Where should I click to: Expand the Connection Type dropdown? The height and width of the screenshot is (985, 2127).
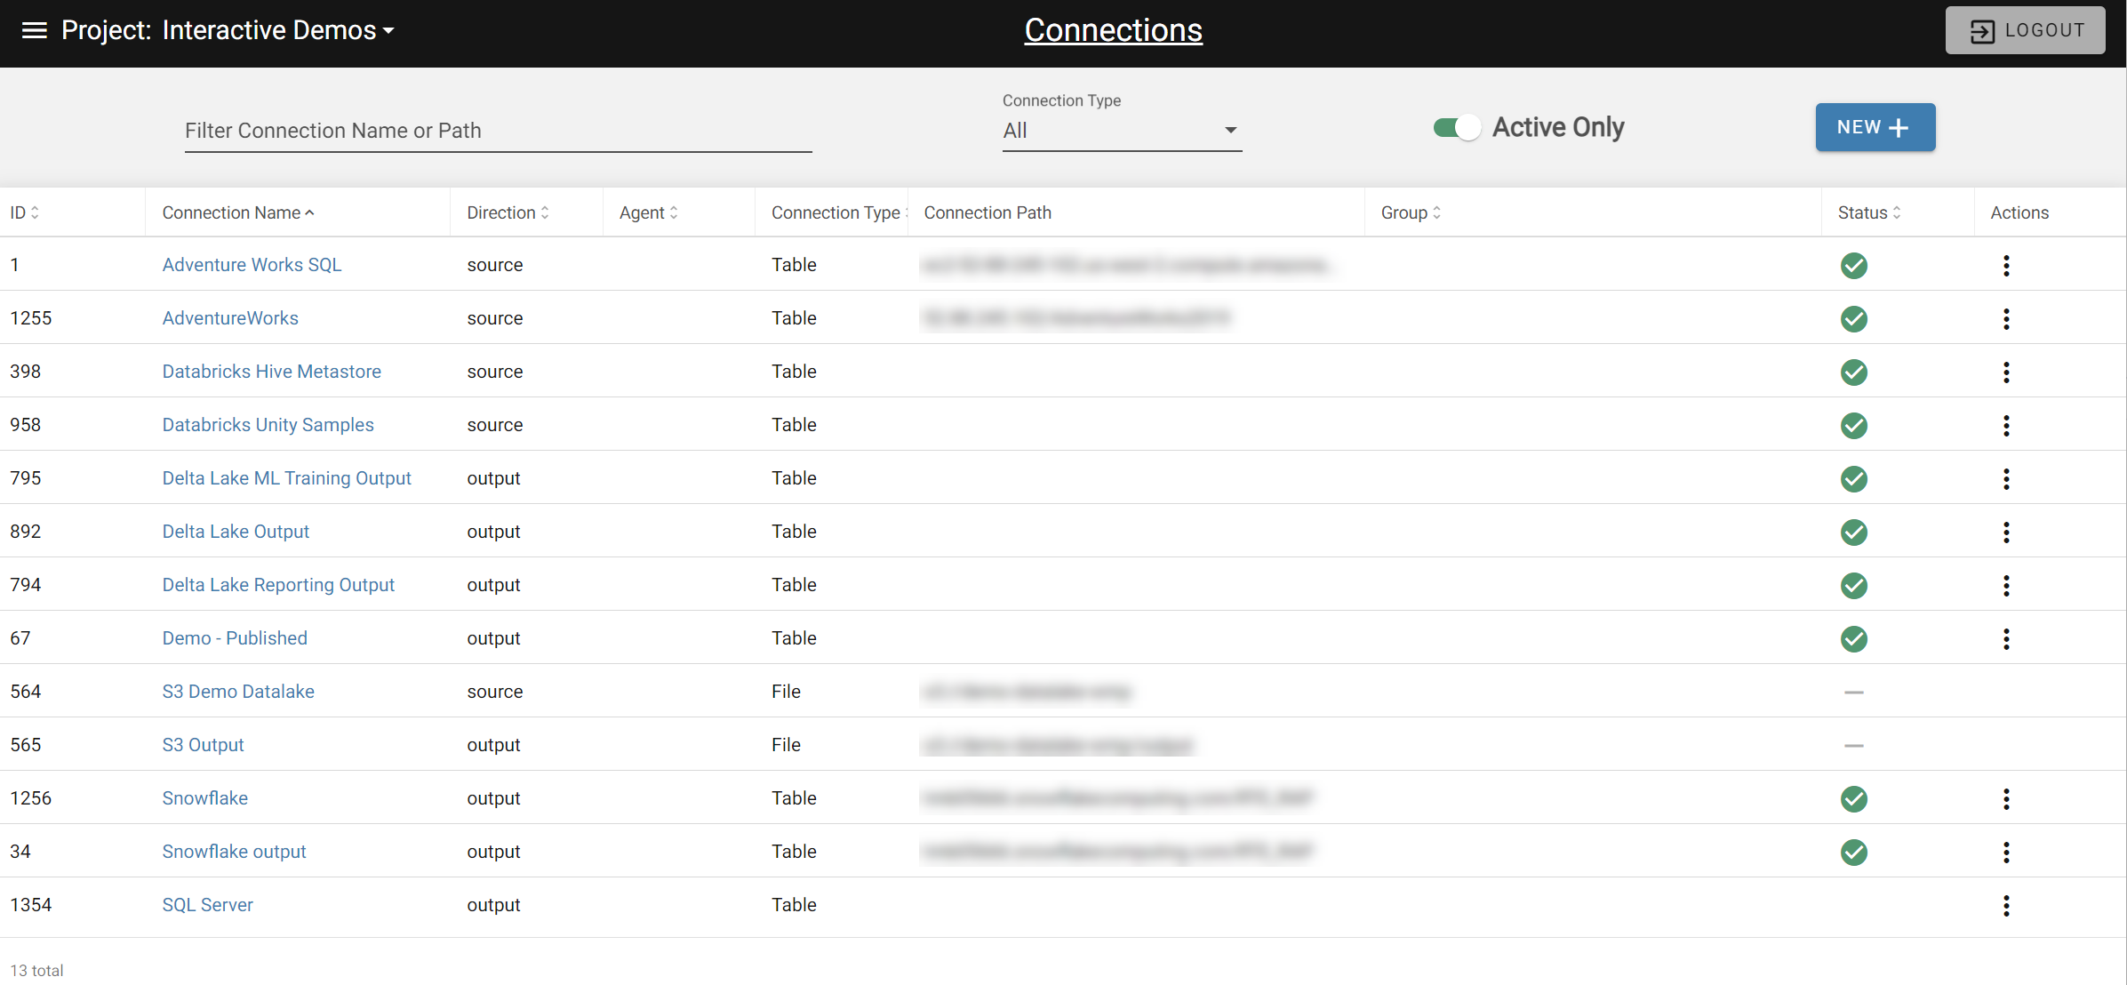click(1122, 131)
